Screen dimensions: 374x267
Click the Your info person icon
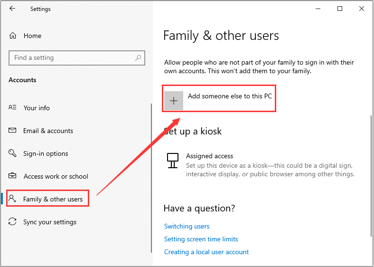(x=13, y=108)
